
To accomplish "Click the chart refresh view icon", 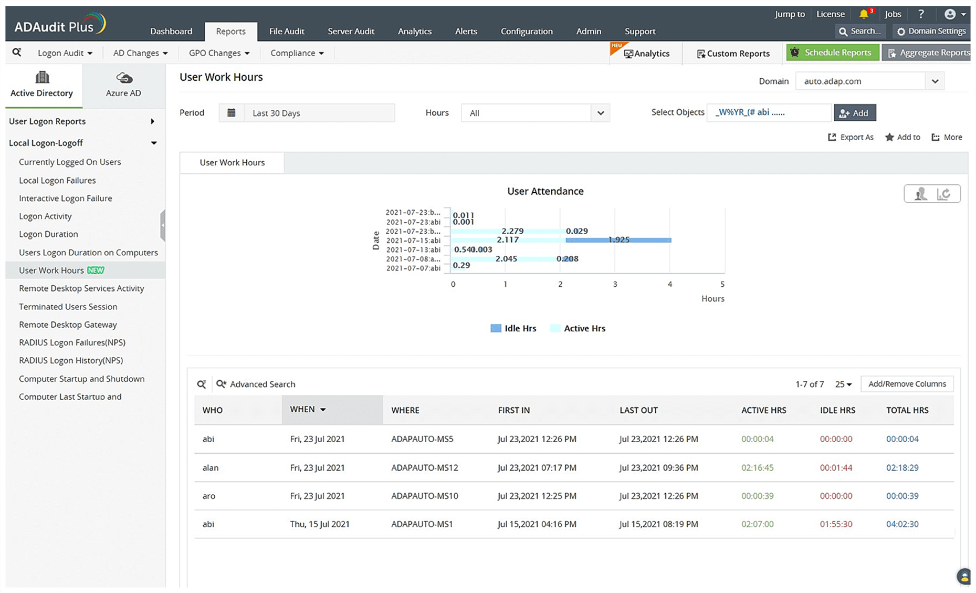I will [x=944, y=194].
